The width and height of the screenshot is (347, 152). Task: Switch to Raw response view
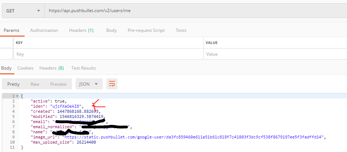35,84
